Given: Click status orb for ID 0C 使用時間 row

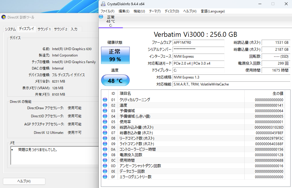Looking at the screenshot, I should [105, 160].
